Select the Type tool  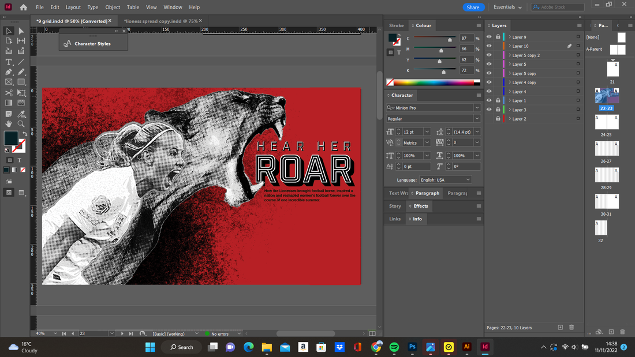coord(9,62)
